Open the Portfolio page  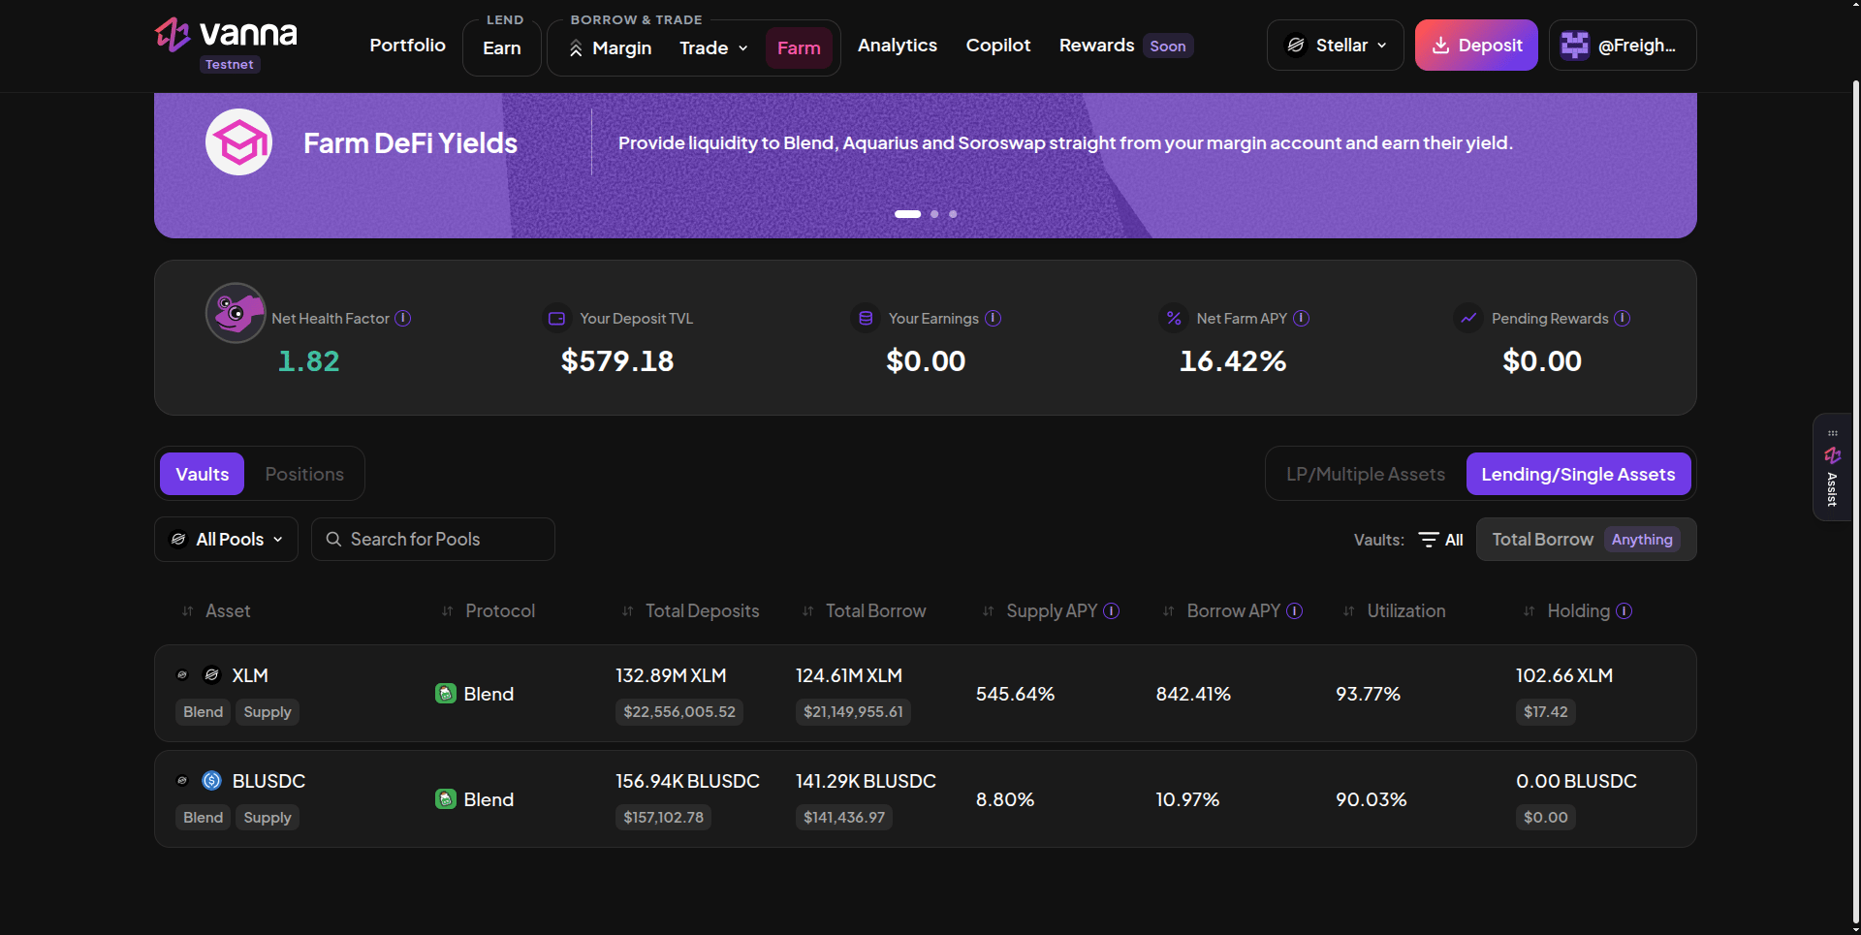point(407,46)
